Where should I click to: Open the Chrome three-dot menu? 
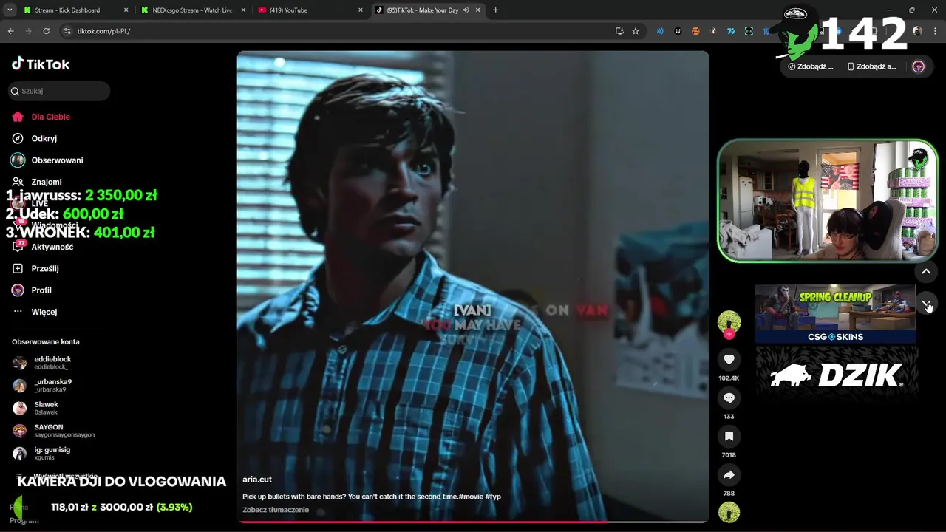tap(935, 31)
